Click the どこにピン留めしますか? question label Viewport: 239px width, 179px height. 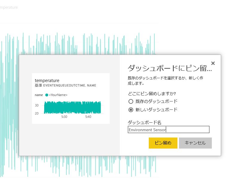pyautogui.click(x=151, y=93)
